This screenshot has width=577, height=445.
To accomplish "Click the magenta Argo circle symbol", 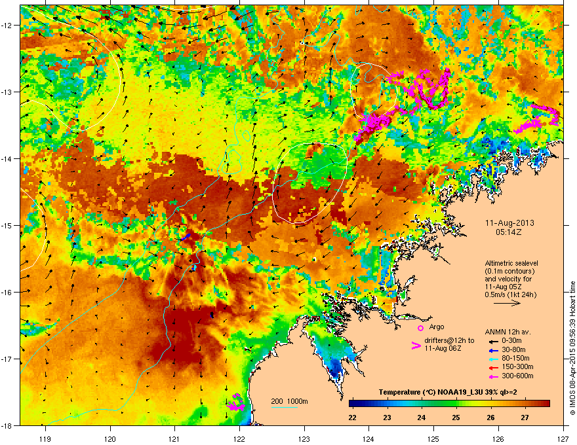I will (x=420, y=328).
